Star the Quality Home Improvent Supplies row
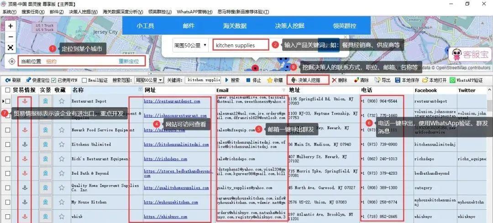Image resolution: width=493 pixels, height=223 pixels. click(62, 188)
